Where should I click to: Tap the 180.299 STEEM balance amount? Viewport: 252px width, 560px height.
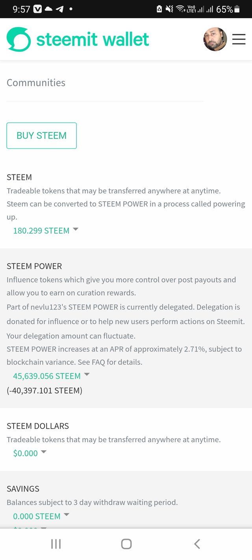[41, 230]
